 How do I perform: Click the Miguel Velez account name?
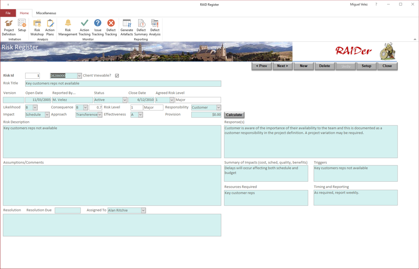pyautogui.click(x=358, y=4)
